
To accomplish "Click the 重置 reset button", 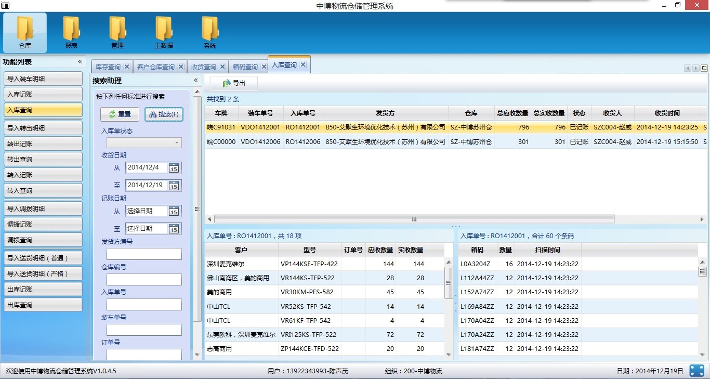I will point(120,114).
